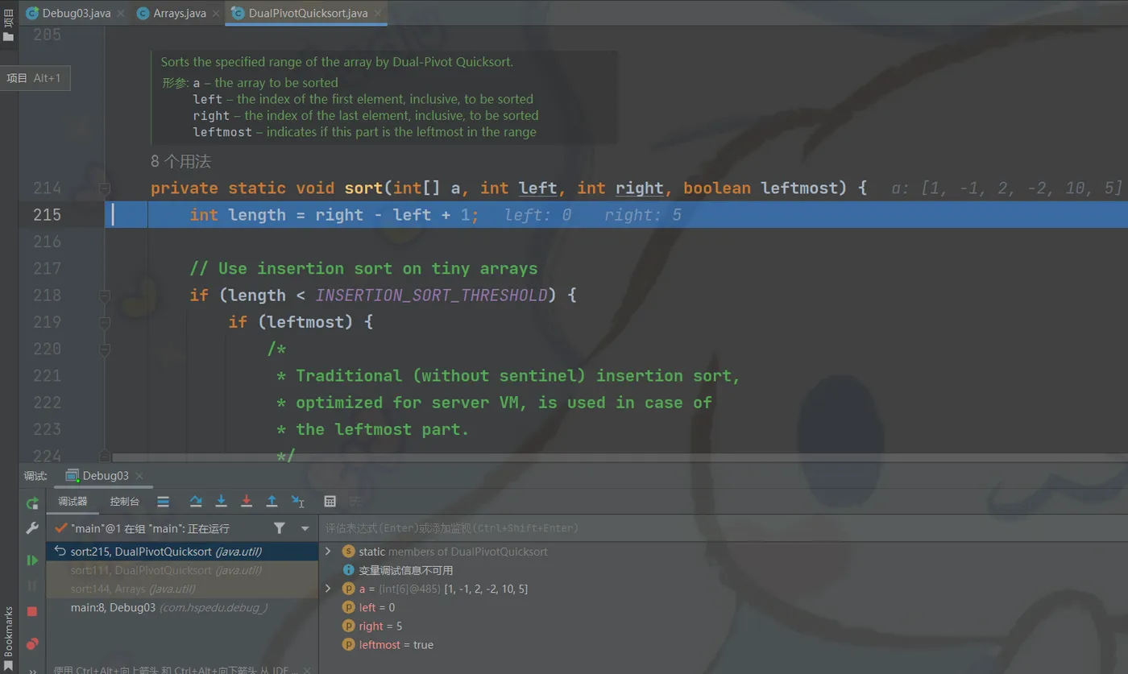Select the leftmost = true variable
This screenshot has height=674, width=1128.
(x=396, y=644)
